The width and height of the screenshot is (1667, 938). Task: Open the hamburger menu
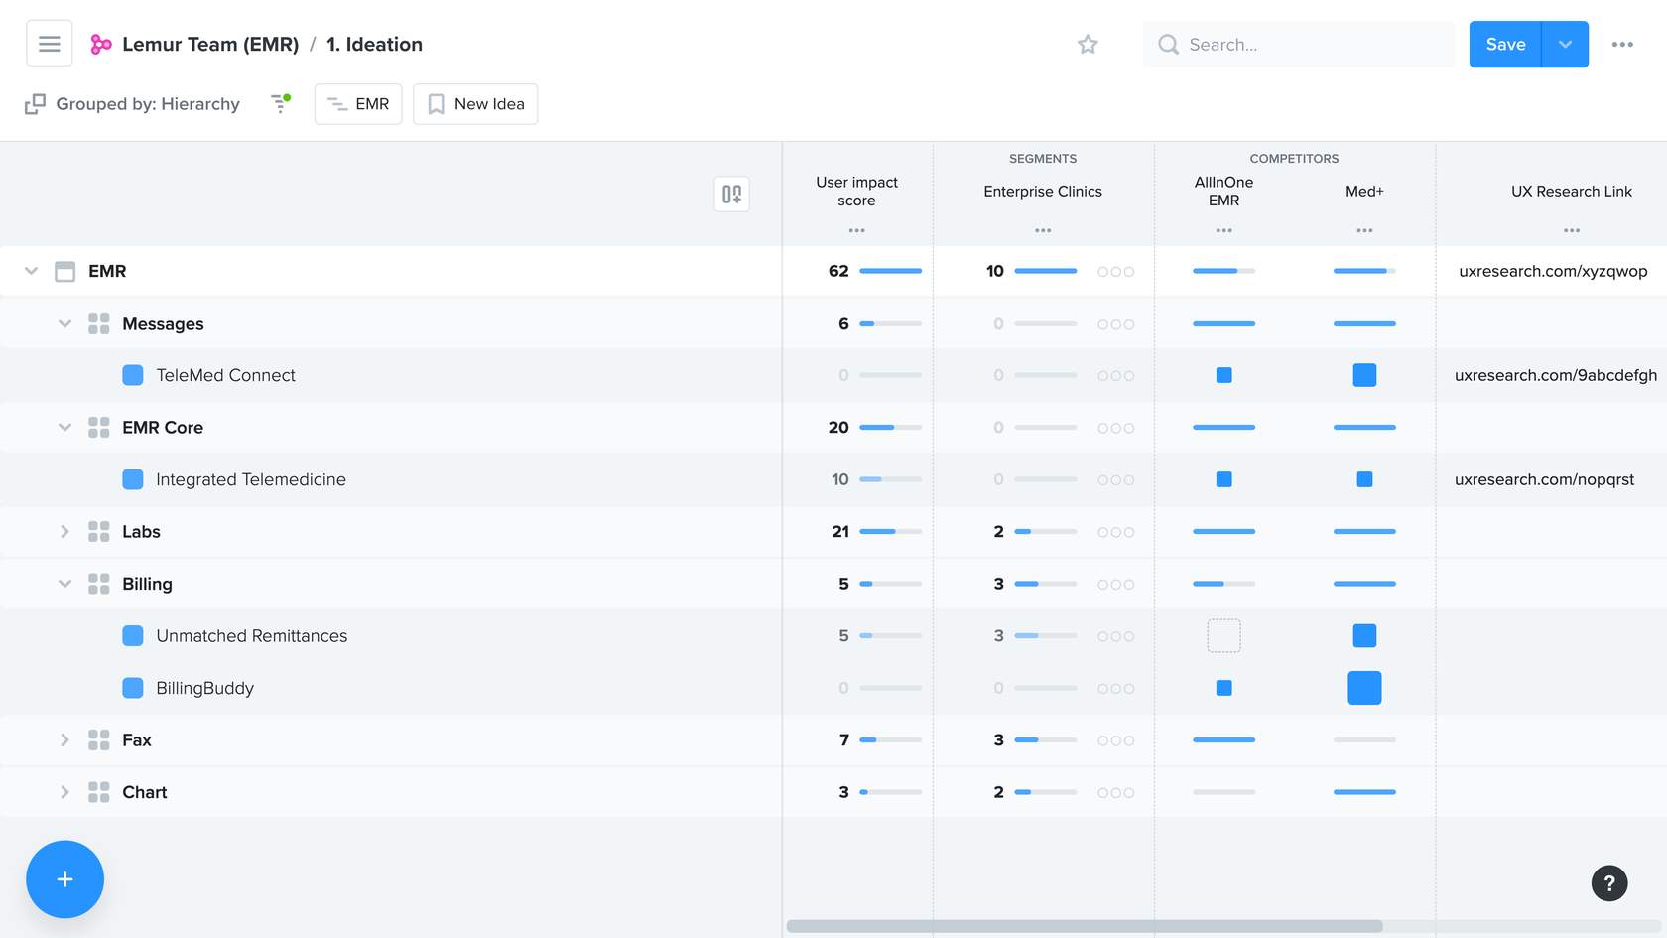(x=49, y=44)
